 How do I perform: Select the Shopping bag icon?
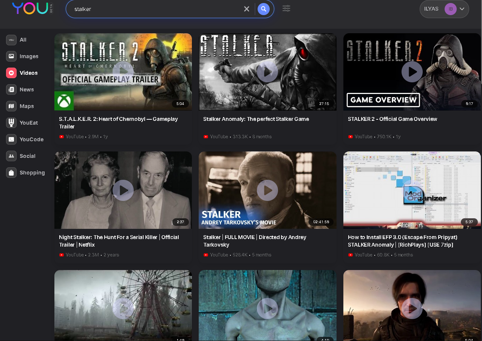coord(11,173)
